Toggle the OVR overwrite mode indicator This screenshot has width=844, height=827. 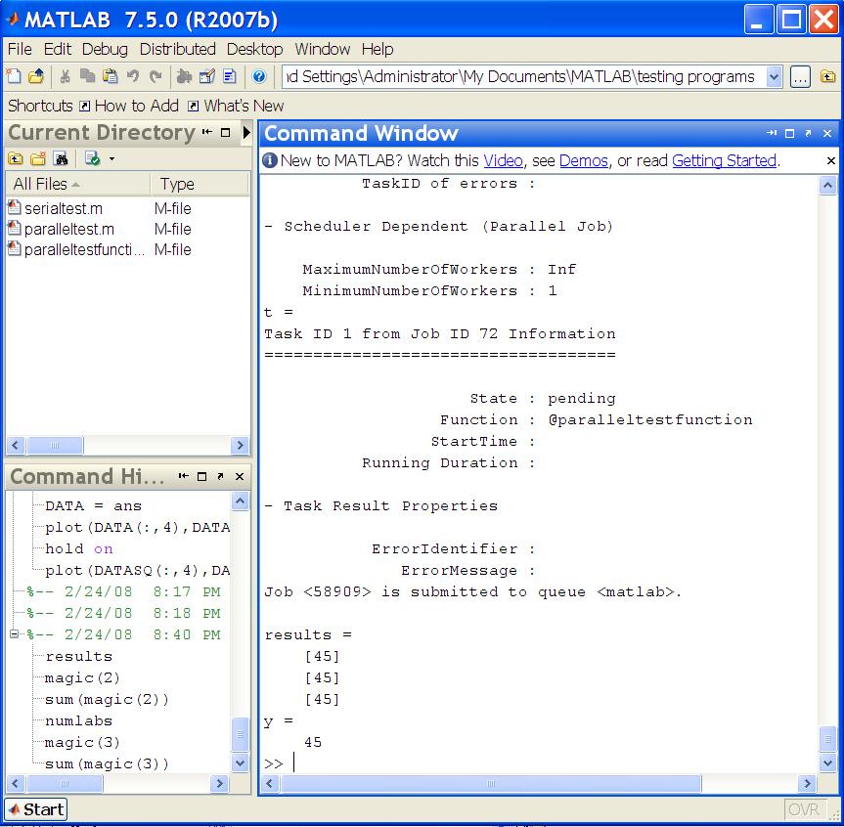(804, 809)
